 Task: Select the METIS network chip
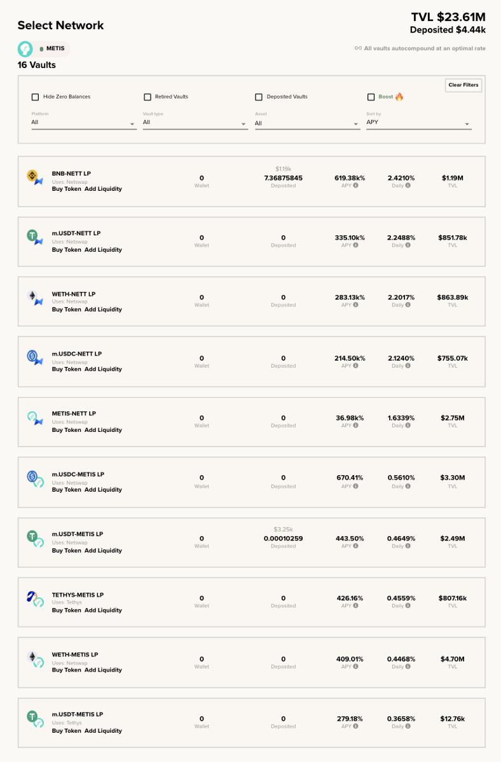tap(52, 48)
